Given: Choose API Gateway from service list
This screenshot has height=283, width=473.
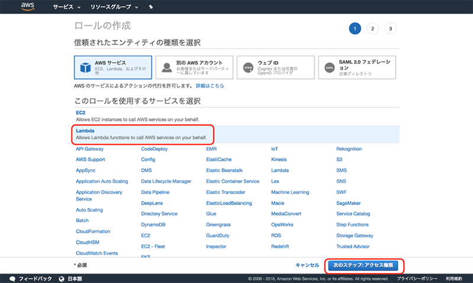Looking at the screenshot, I should pyautogui.click(x=90, y=149).
